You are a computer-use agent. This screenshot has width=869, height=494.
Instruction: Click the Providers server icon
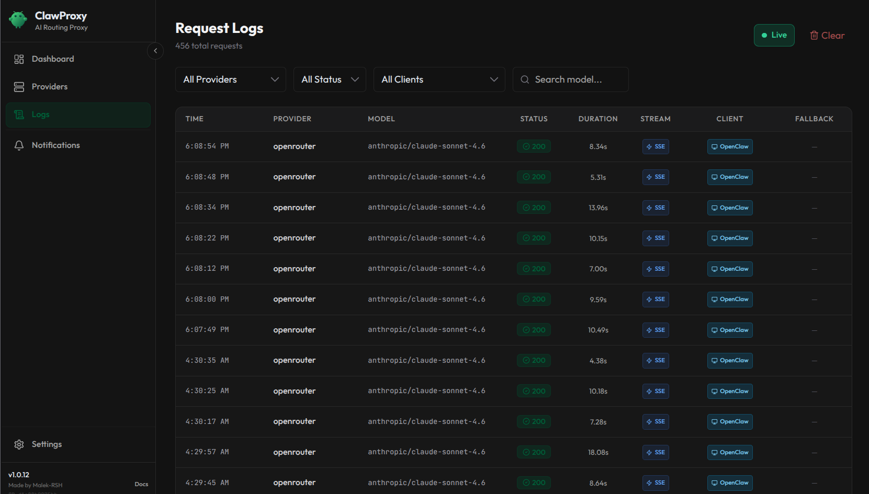[19, 87]
